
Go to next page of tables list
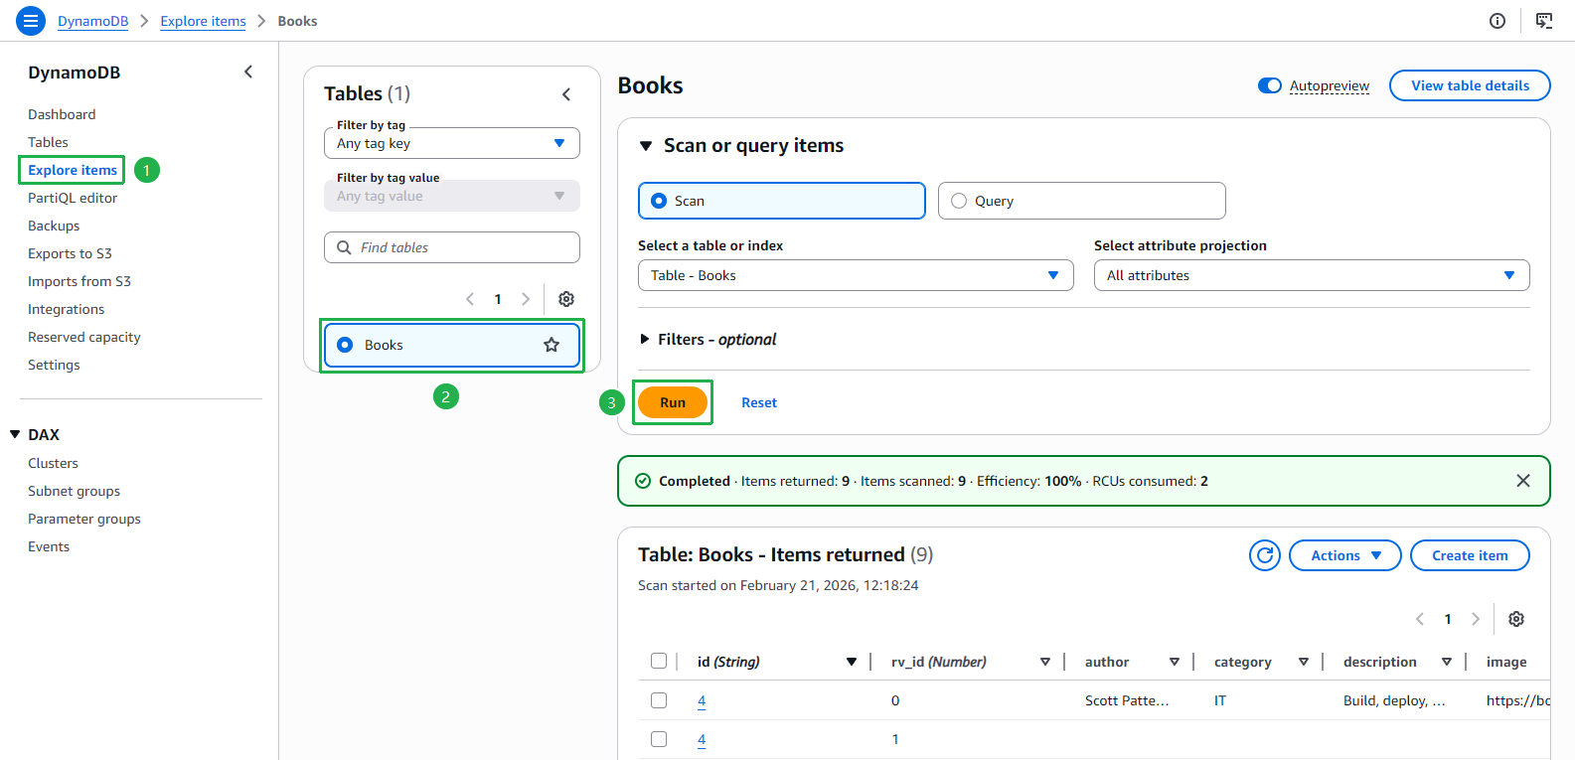pyautogui.click(x=526, y=299)
